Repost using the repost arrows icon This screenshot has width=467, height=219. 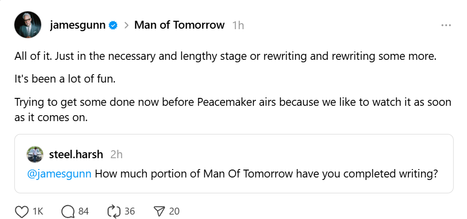tap(114, 212)
